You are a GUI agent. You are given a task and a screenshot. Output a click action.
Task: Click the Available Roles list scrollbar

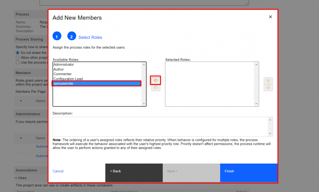pyautogui.click(x=144, y=84)
